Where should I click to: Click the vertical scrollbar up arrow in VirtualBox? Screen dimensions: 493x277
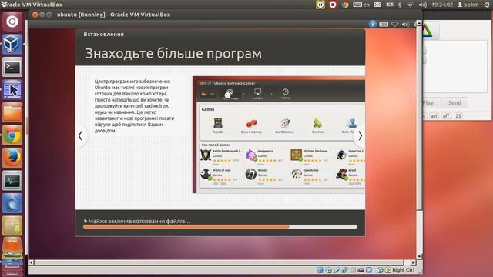point(419,24)
